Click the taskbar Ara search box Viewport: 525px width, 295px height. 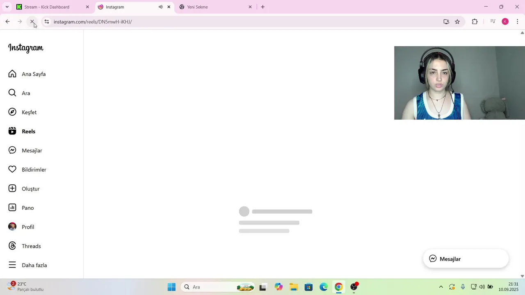(x=217, y=287)
